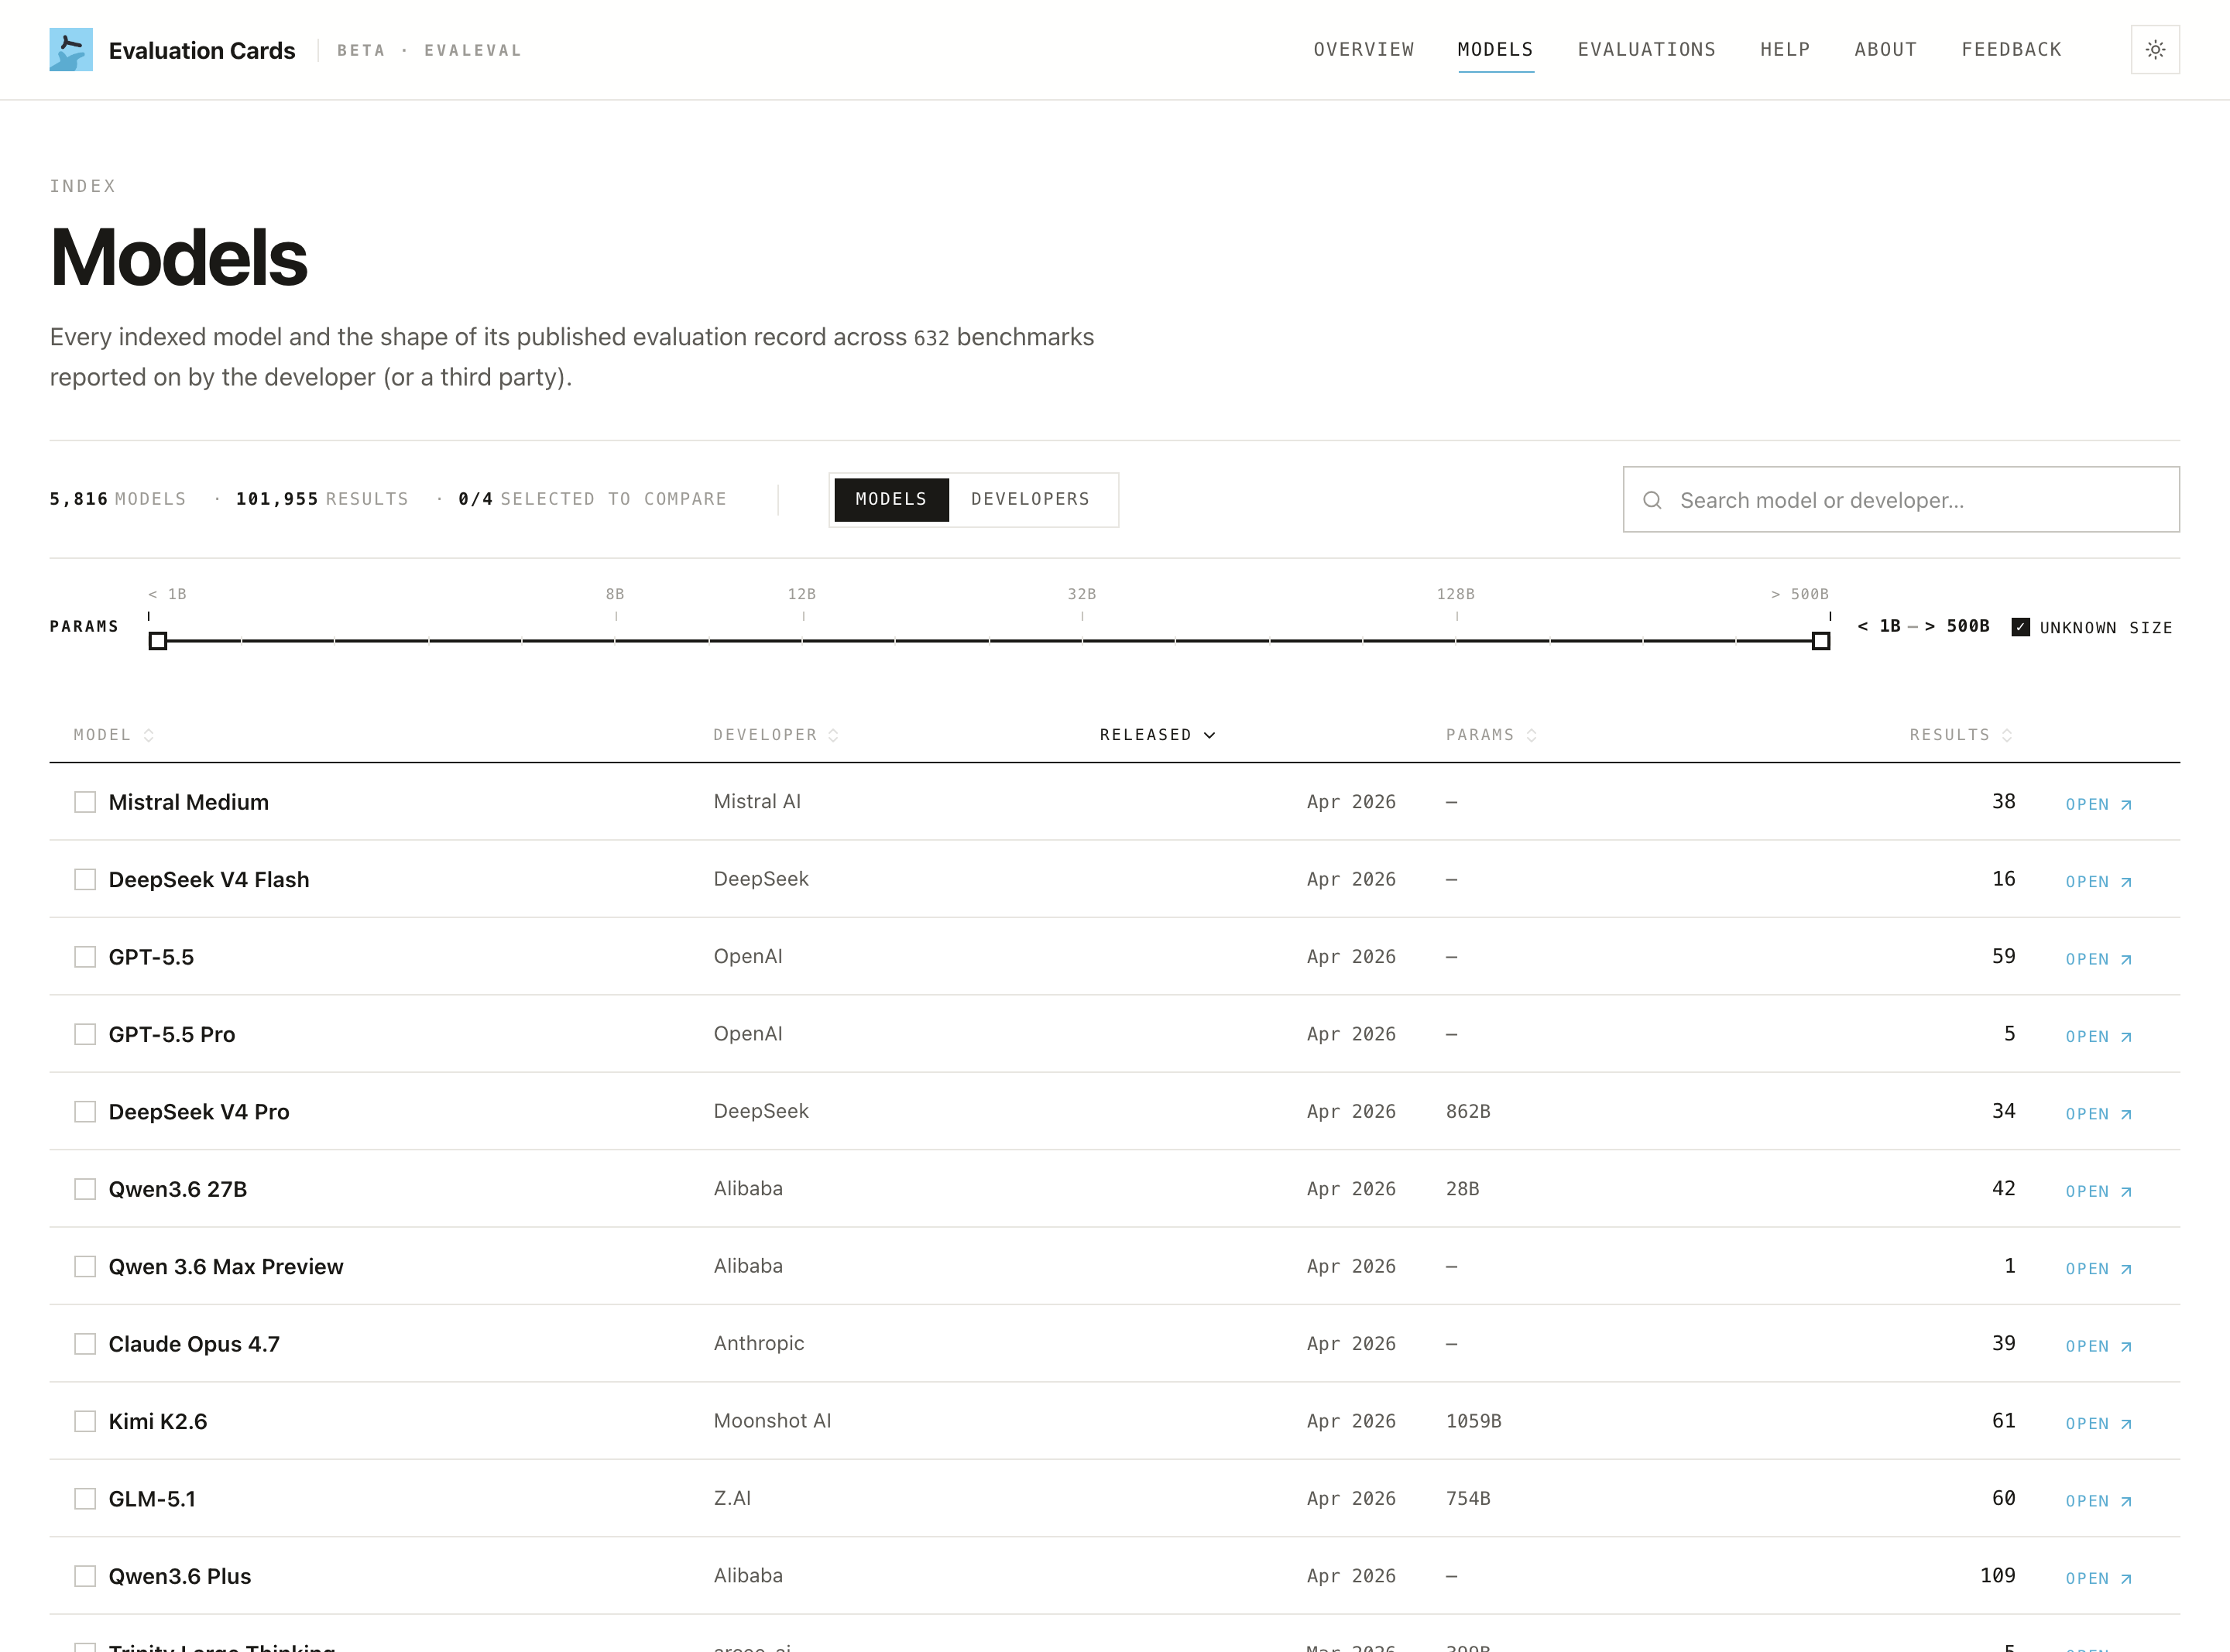Viewport: 2230px width, 1652px height.
Task: Tick the Claude Opus 4.7 checkbox
Action: coord(85,1344)
